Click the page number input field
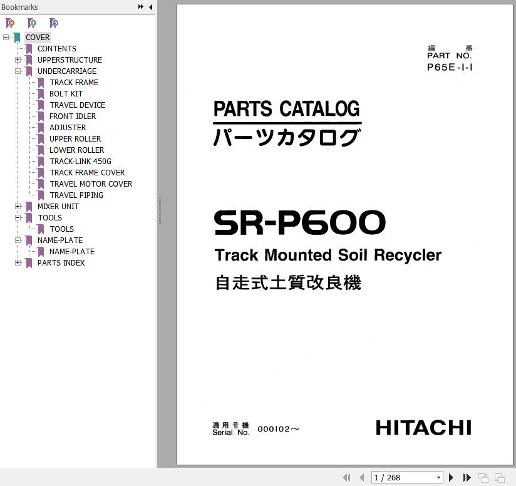Viewport: 516px width, 486px height. click(402, 477)
